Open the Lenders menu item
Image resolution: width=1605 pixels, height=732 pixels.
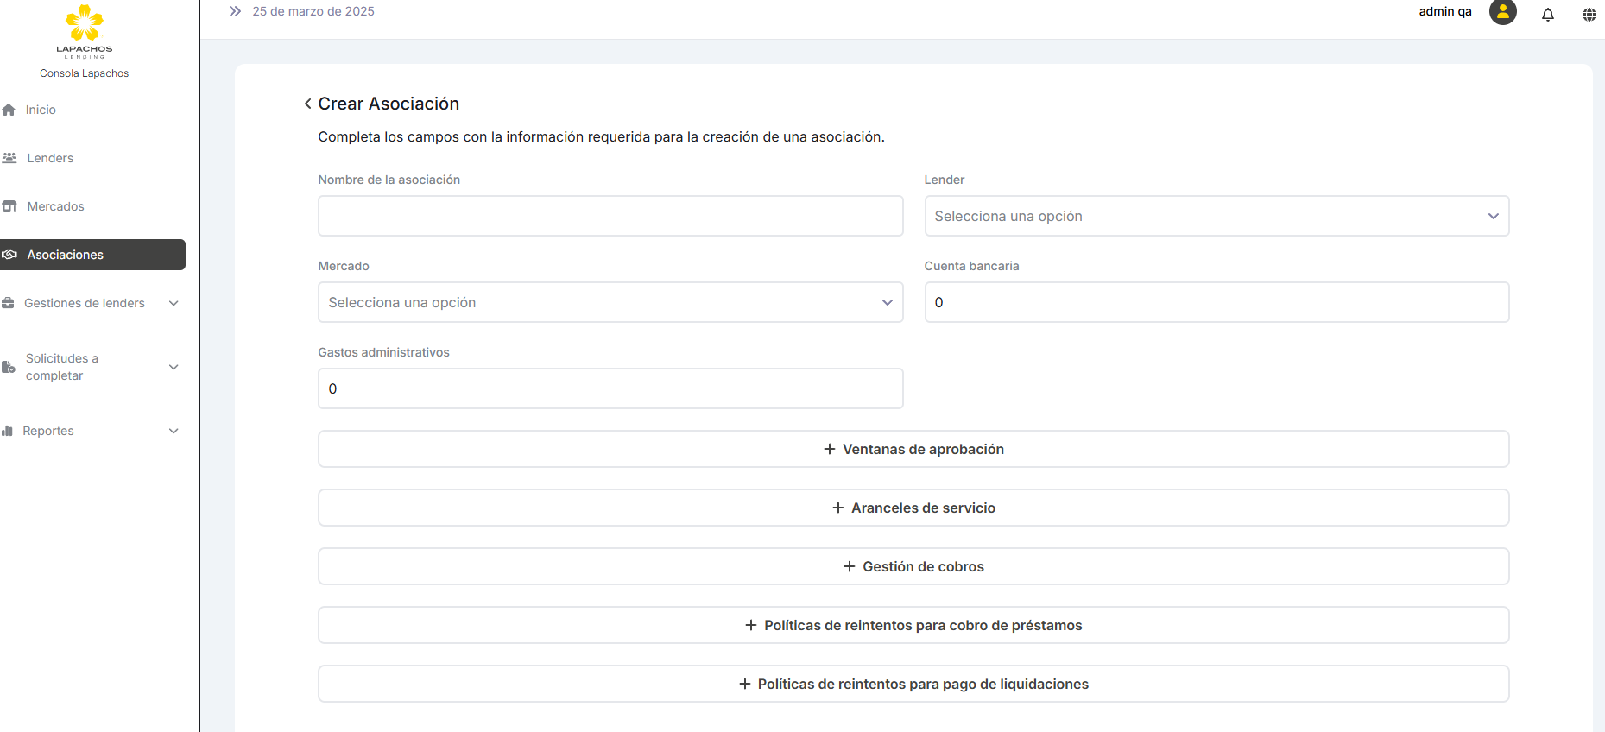[x=49, y=158]
